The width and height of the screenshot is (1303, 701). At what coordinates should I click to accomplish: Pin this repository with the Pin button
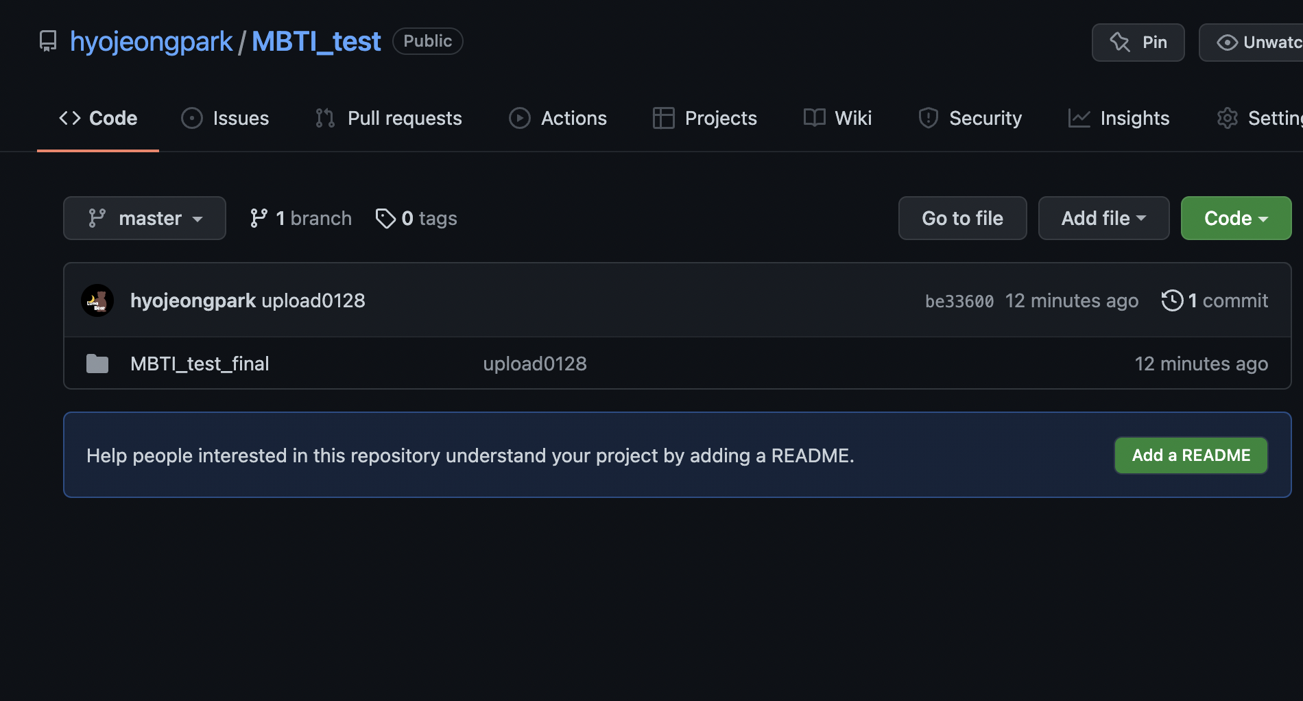[x=1138, y=43]
